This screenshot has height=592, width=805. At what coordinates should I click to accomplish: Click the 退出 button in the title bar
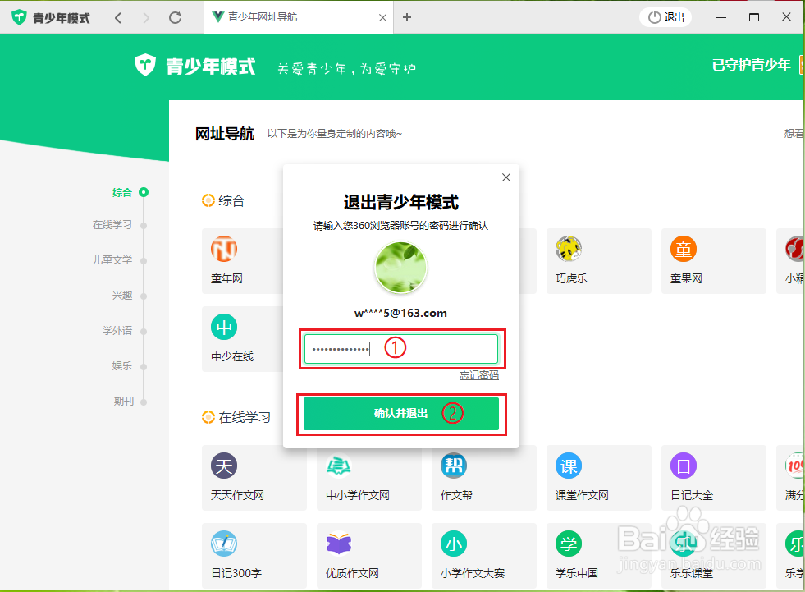coord(665,16)
